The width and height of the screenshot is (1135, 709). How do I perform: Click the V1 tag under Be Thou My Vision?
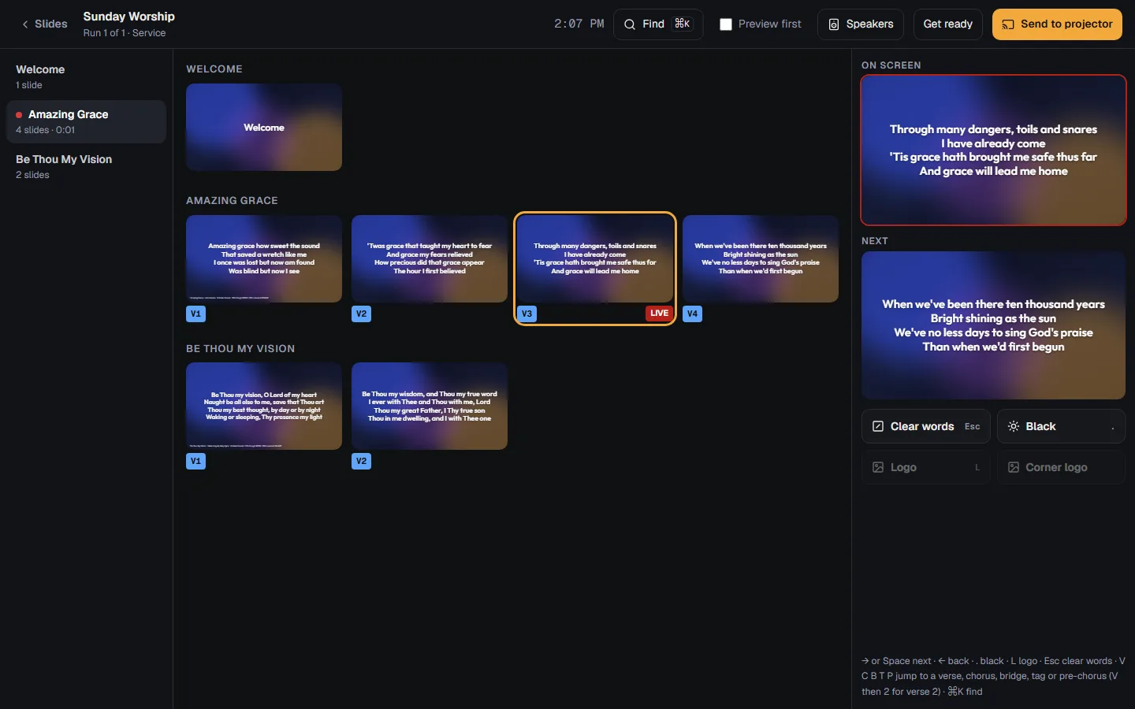pyautogui.click(x=196, y=461)
